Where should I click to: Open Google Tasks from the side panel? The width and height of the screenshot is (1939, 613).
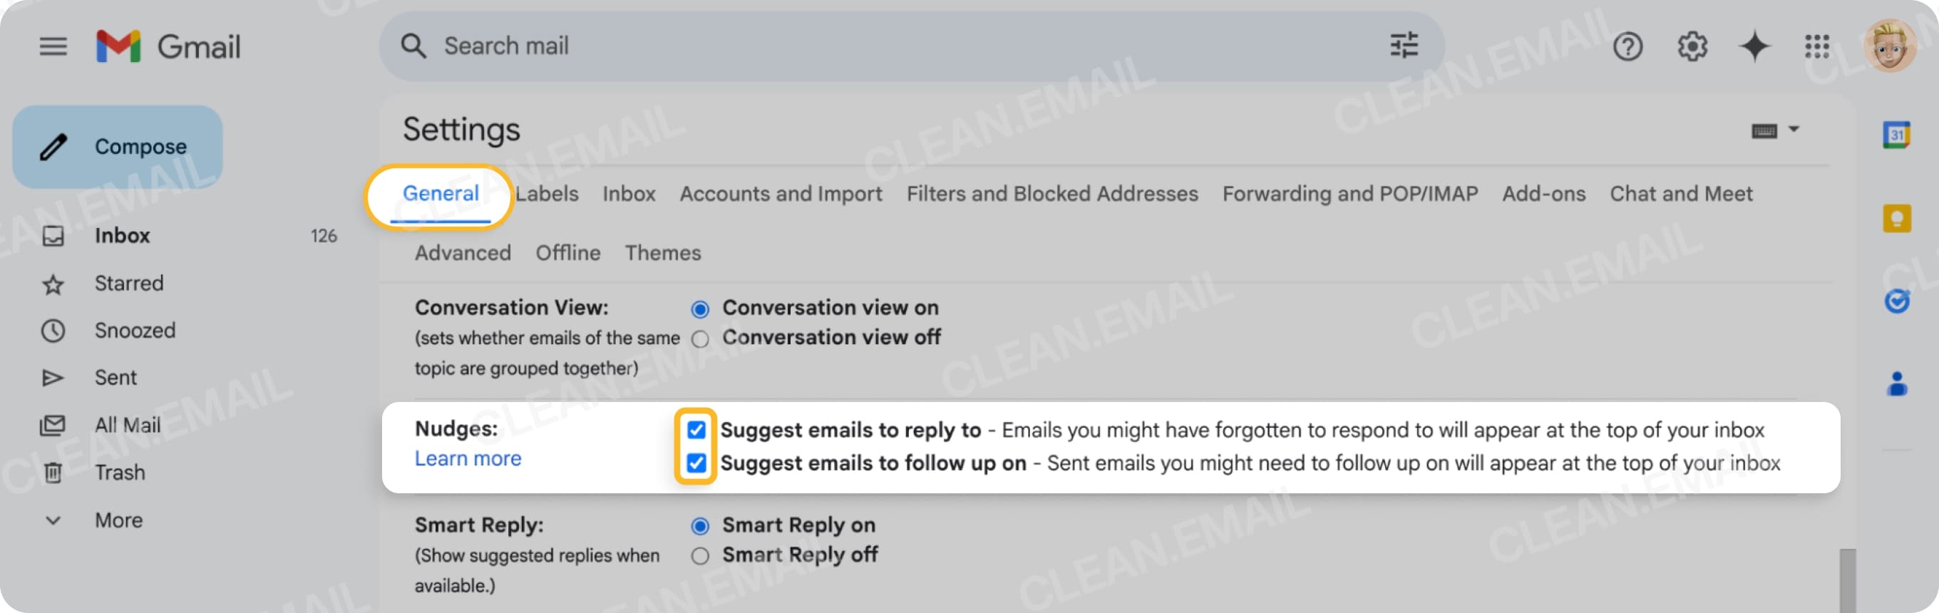click(x=1898, y=302)
